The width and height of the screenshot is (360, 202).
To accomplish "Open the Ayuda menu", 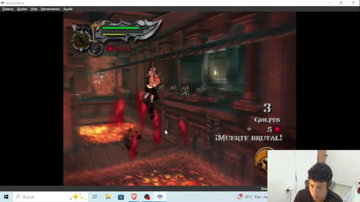I will [x=68, y=9].
